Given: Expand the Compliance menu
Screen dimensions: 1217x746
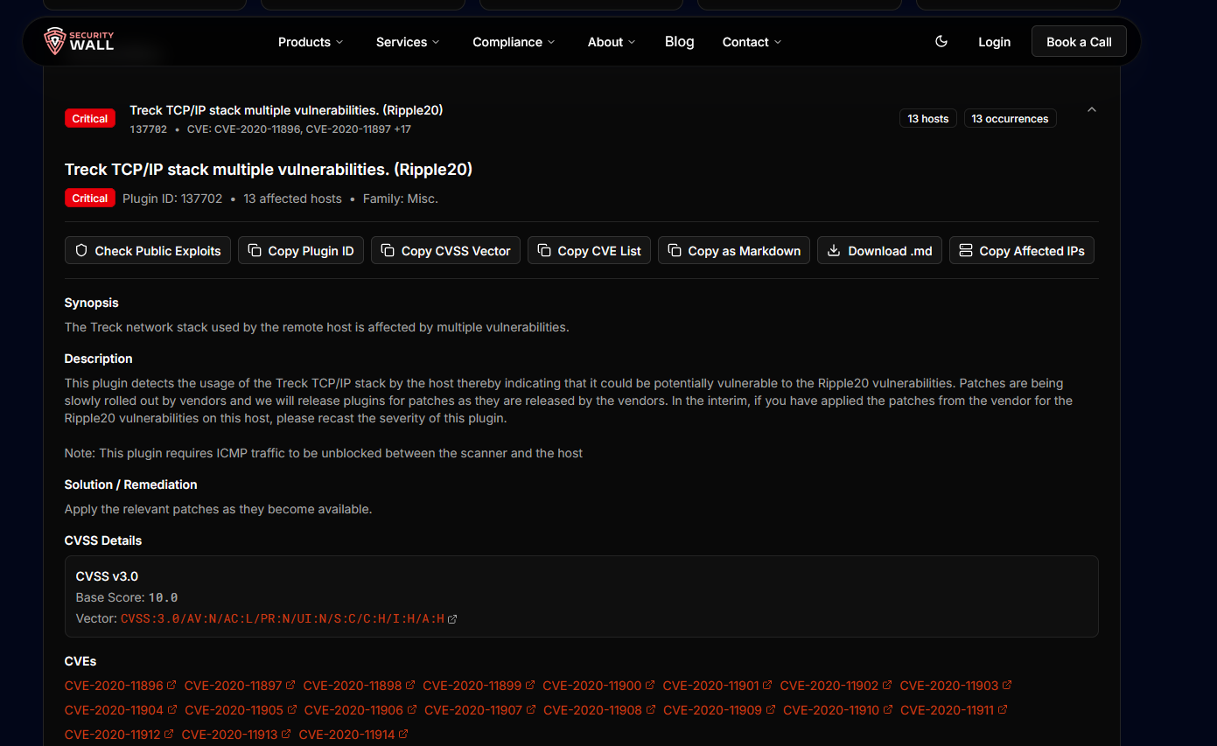Looking at the screenshot, I should pyautogui.click(x=514, y=42).
